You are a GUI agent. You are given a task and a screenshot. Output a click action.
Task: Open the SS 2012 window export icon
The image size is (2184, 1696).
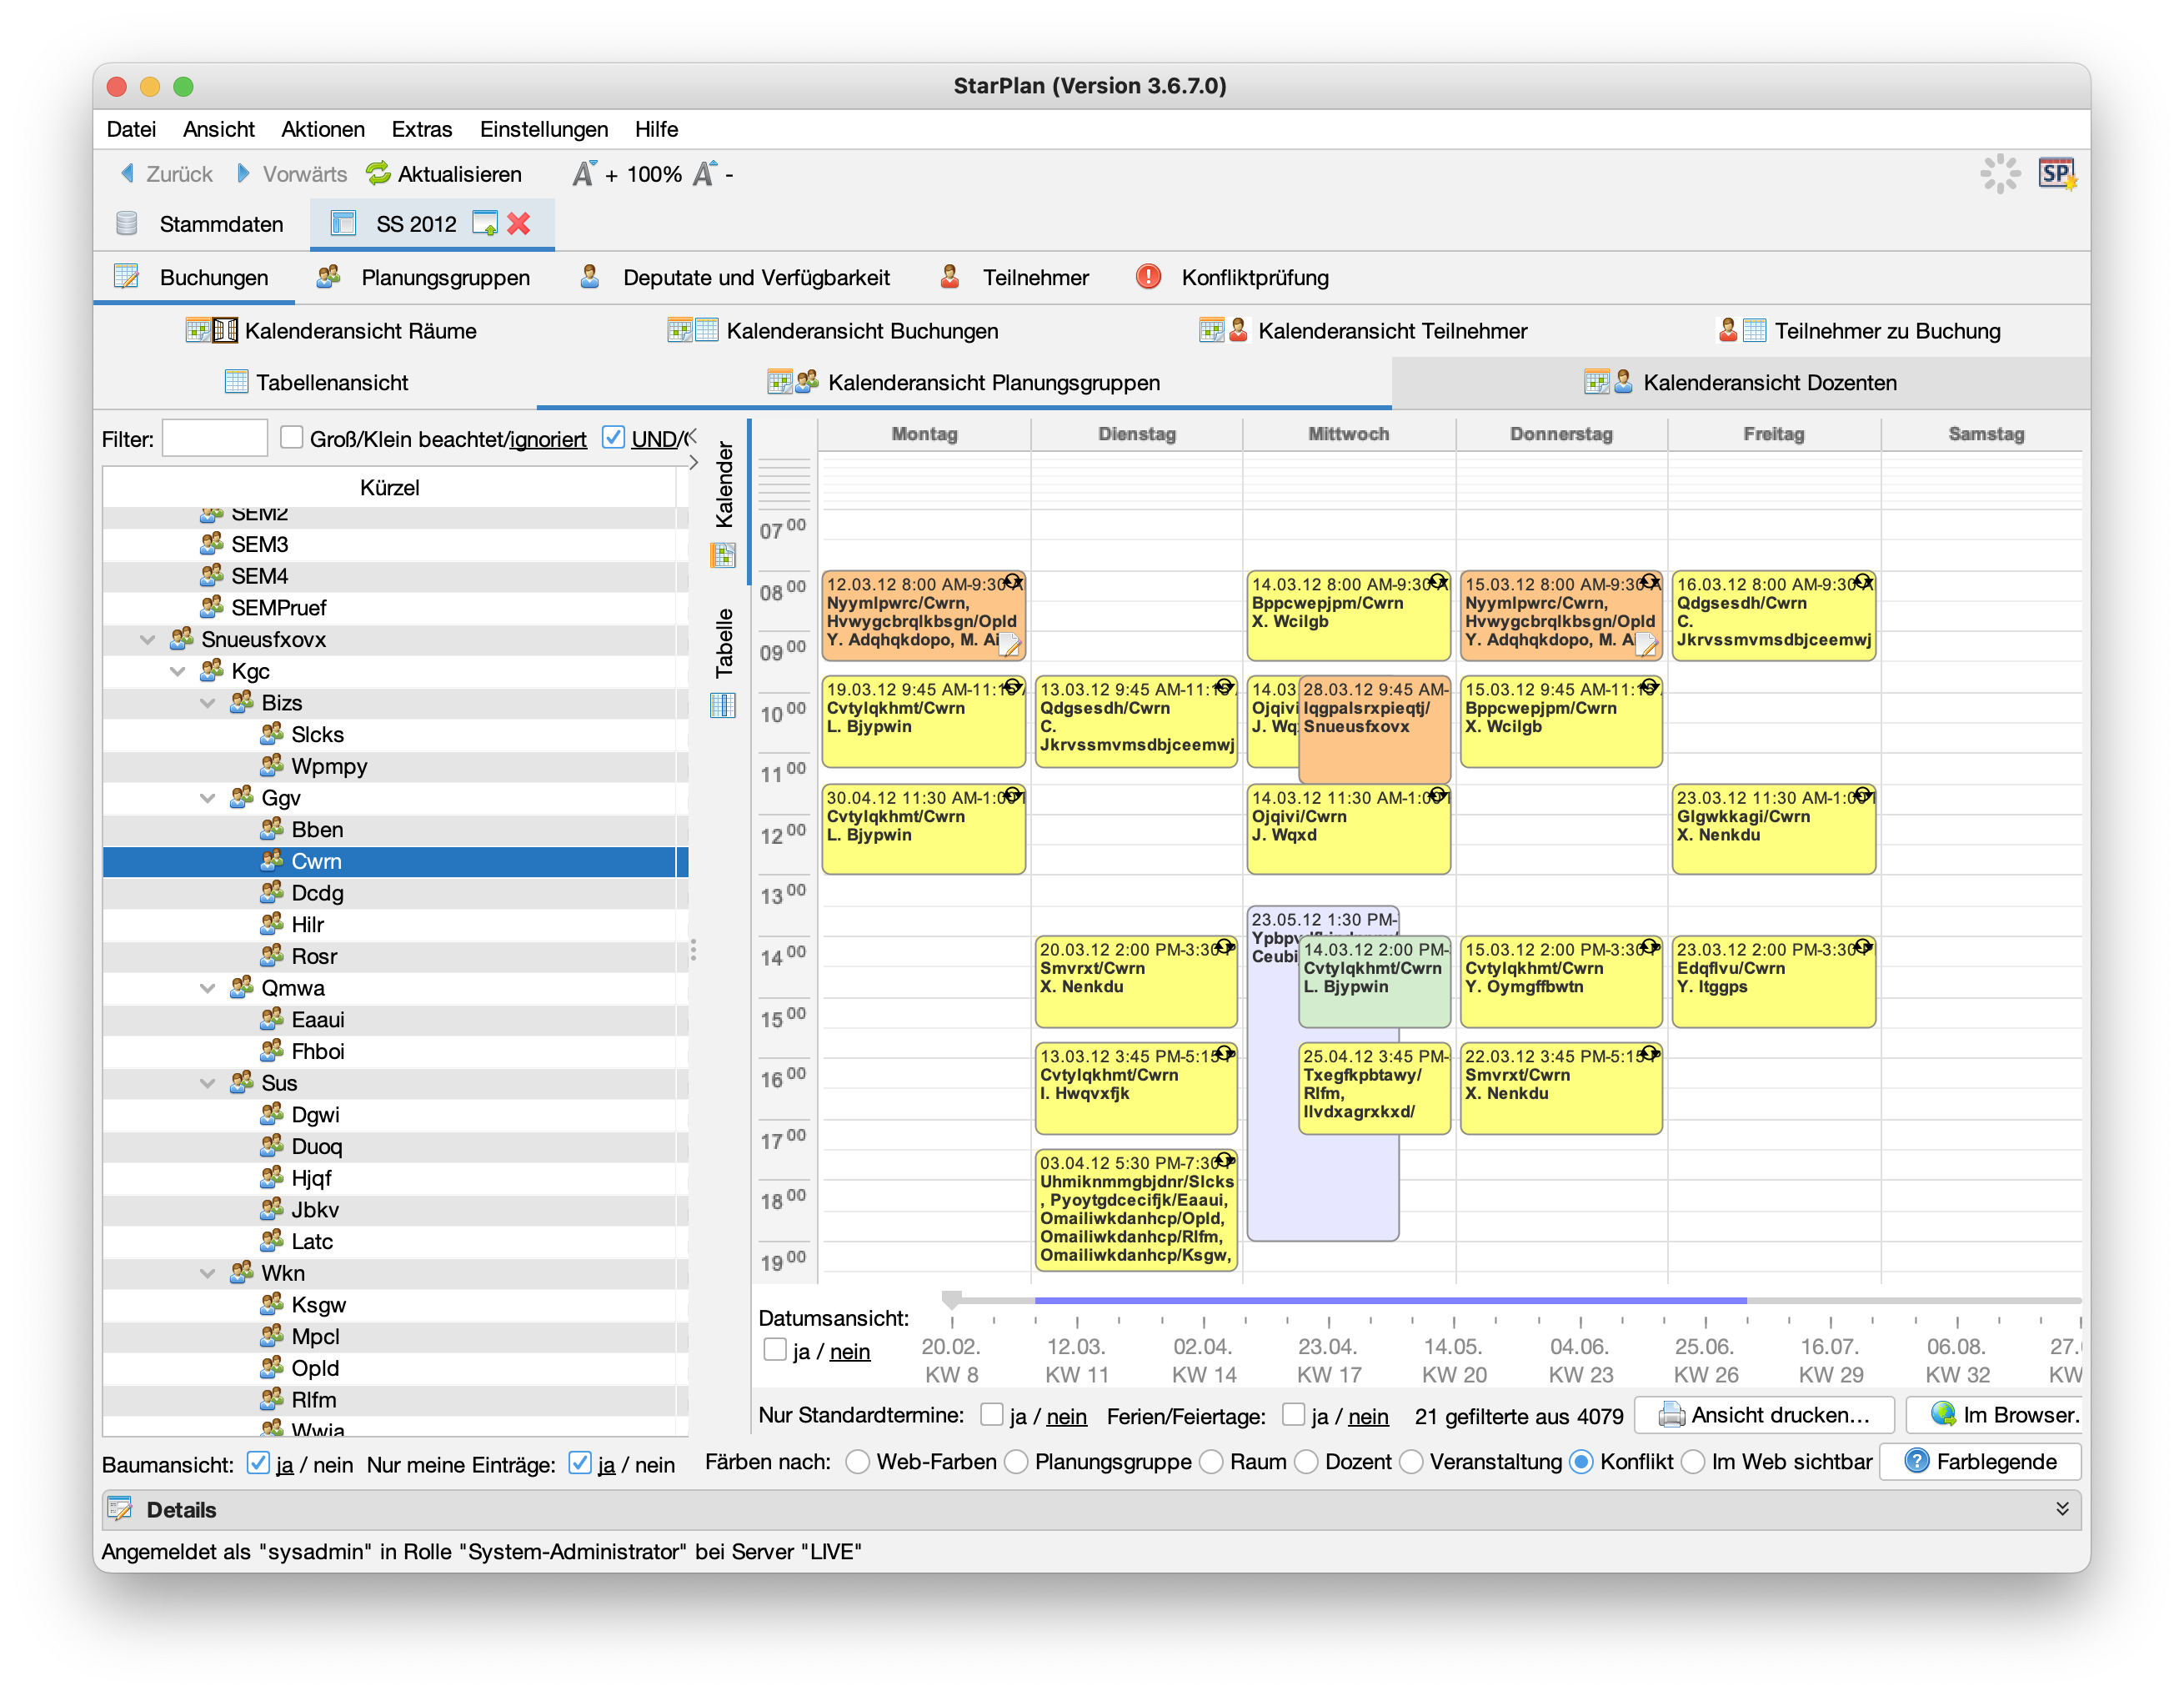pyautogui.click(x=484, y=224)
